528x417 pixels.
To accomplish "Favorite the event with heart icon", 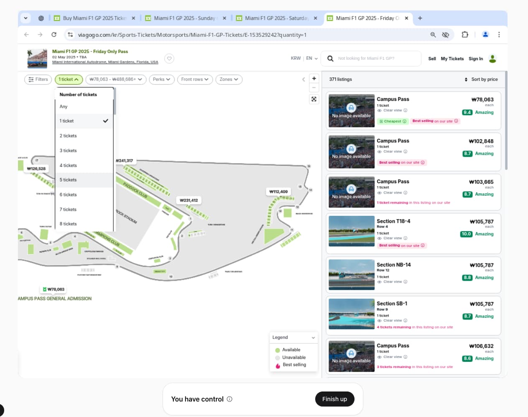I will click(x=169, y=59).
